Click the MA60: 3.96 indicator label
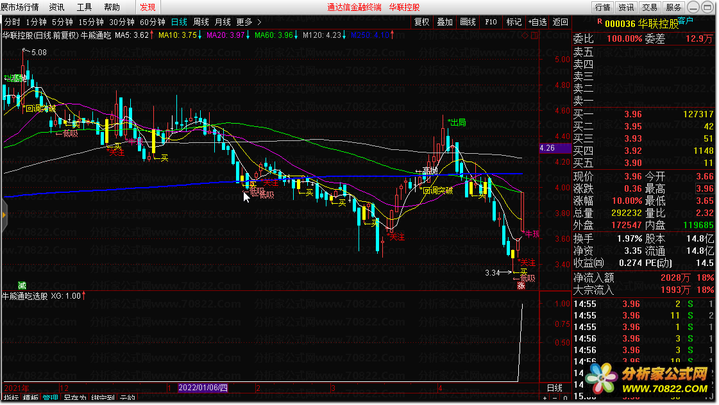719x405 pixels. pos(276,35)
